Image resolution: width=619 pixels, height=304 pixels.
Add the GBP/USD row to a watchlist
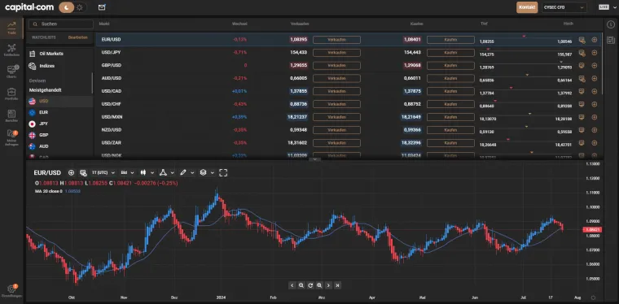594,65
